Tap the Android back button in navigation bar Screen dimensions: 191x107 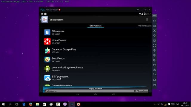[x=78, y=94]
